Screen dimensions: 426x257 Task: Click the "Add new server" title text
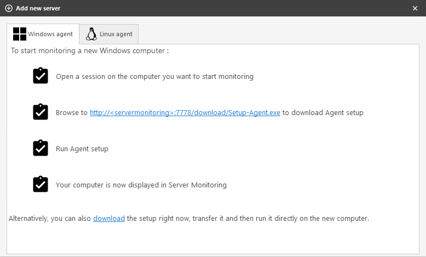pos(38,8)
